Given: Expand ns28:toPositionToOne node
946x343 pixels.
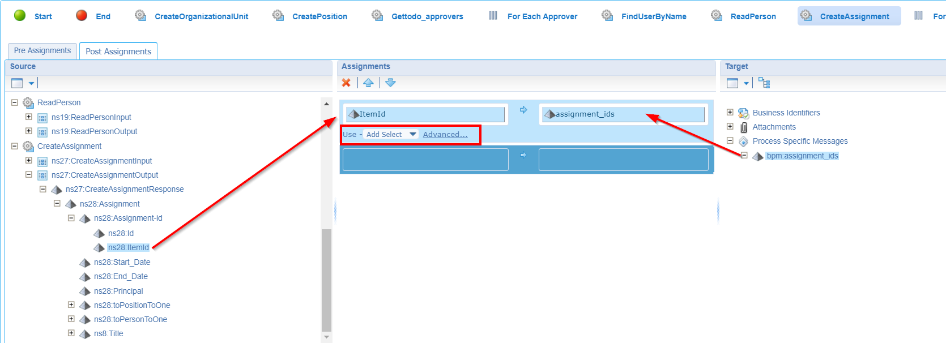Looking at the screenshot, I should pyautogui.click(x=71, y=305).
